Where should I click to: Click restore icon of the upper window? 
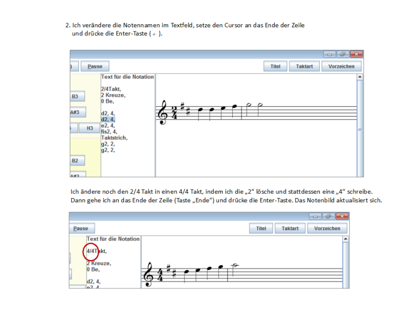point(342,54)
